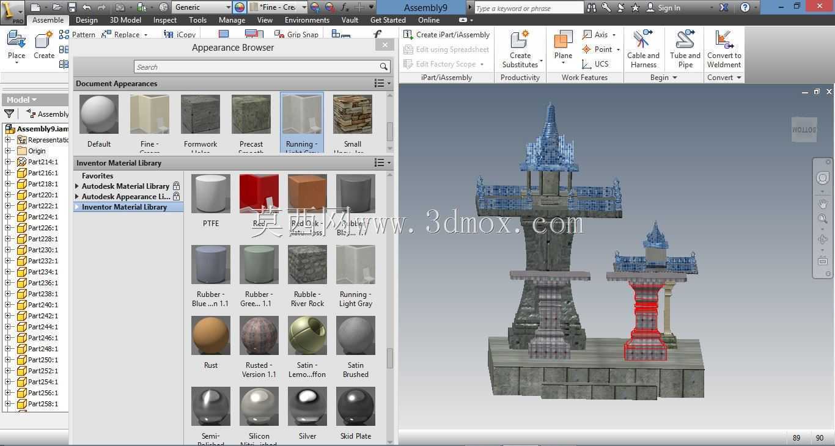Open Inventor Material Library view options dropdown
Image resolution: width=835 pixels, height=446 pixels.
point(382,163)
